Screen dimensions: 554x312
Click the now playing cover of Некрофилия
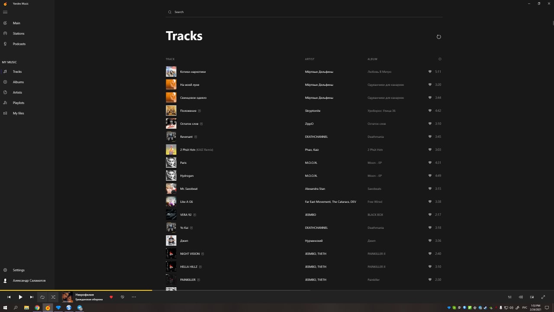[x=67, y=297]
